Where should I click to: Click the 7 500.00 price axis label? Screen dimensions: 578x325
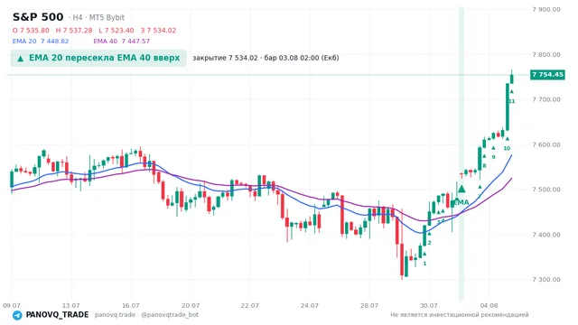tap(546, 190)
